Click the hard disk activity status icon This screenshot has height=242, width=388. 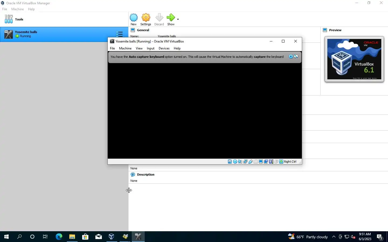click(230, 162)
